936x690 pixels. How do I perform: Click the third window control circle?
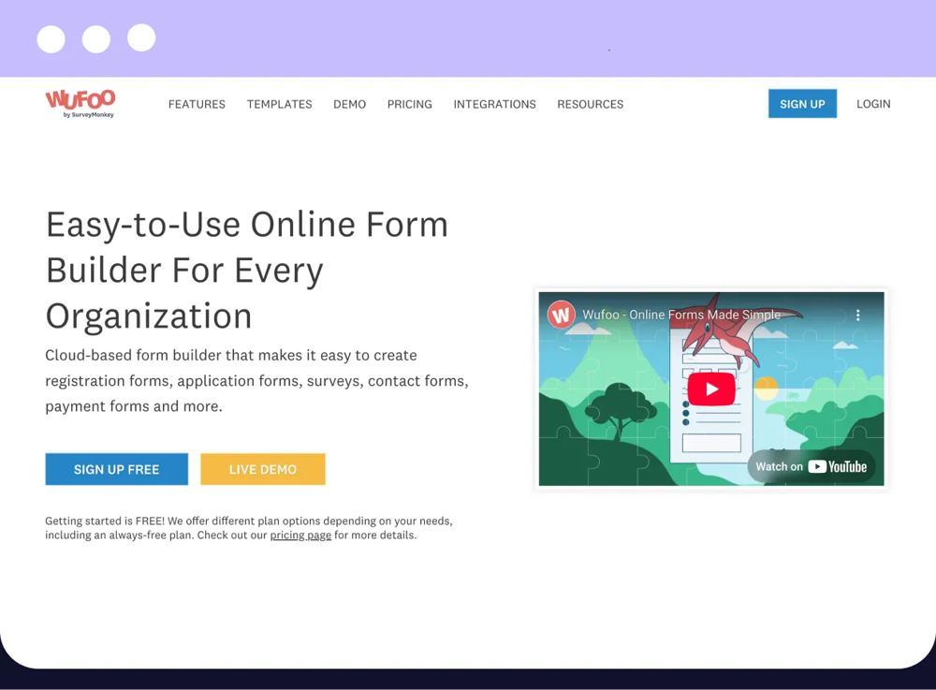(141, 38)
